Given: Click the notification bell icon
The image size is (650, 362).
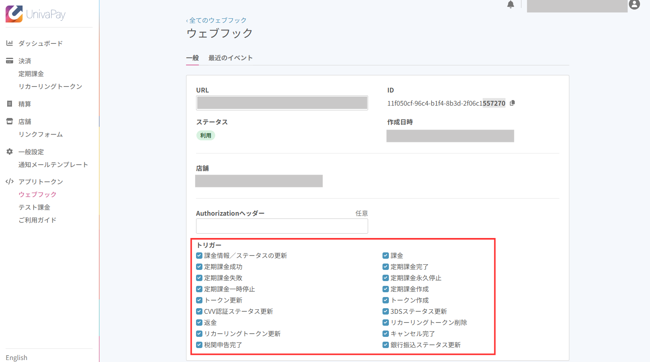Looking at the screenshot, I should [510, 5].
